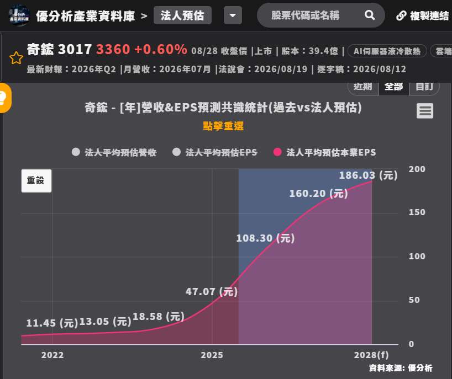Switch to the 全部 tab
The width and height of the screenshot is (452, 379).
(393, 87)
